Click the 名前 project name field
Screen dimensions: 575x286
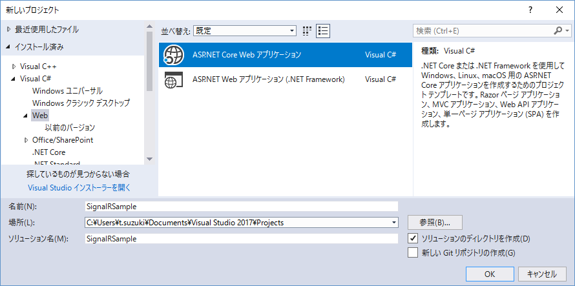(x=241, y=207)
